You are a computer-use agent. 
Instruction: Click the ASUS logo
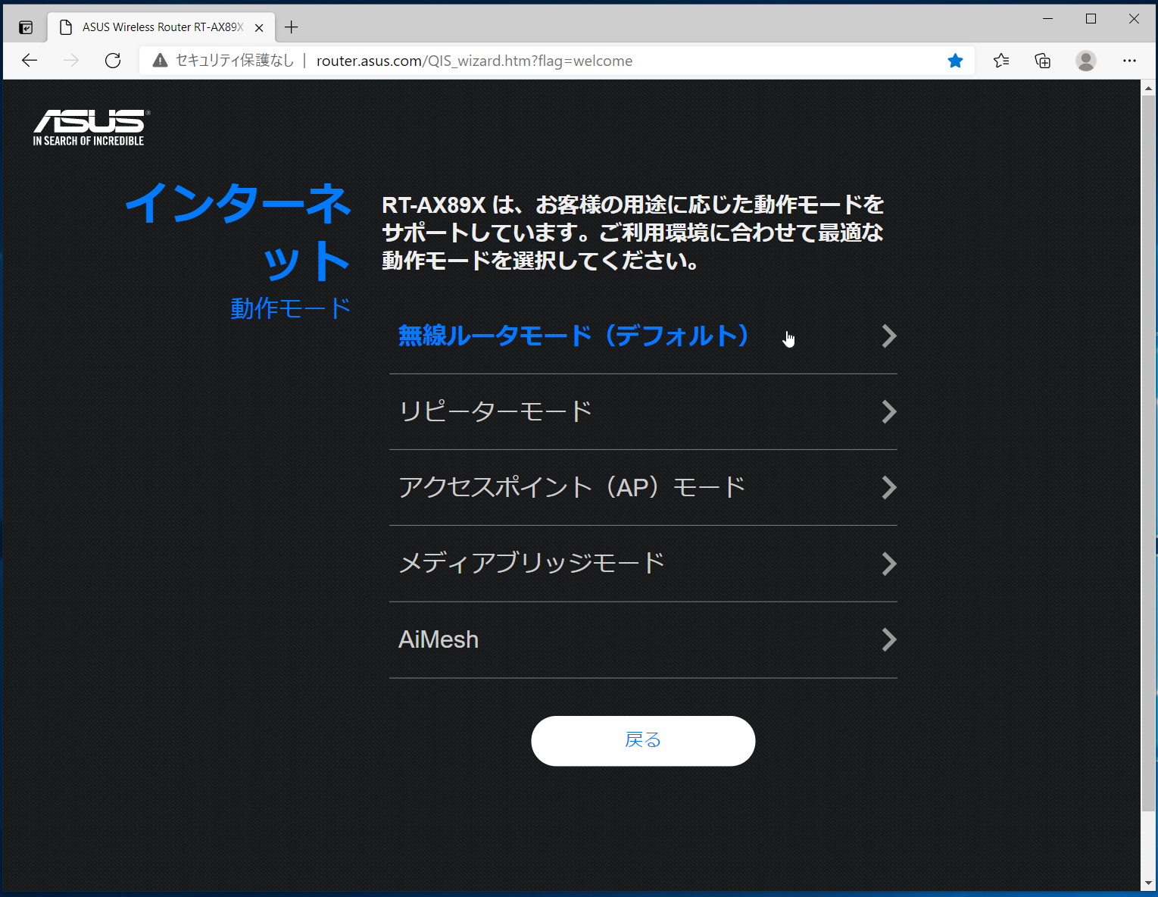[91, 127]
